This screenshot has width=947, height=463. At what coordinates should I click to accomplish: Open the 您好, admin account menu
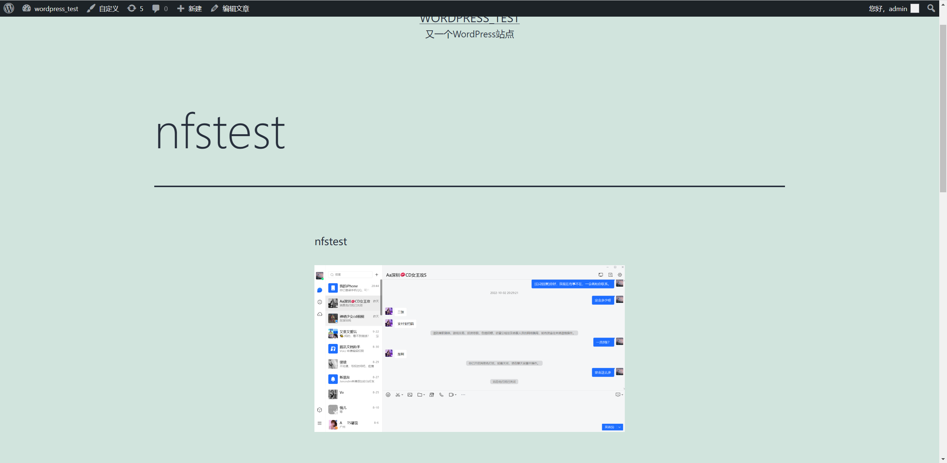(x=888, y=9)
